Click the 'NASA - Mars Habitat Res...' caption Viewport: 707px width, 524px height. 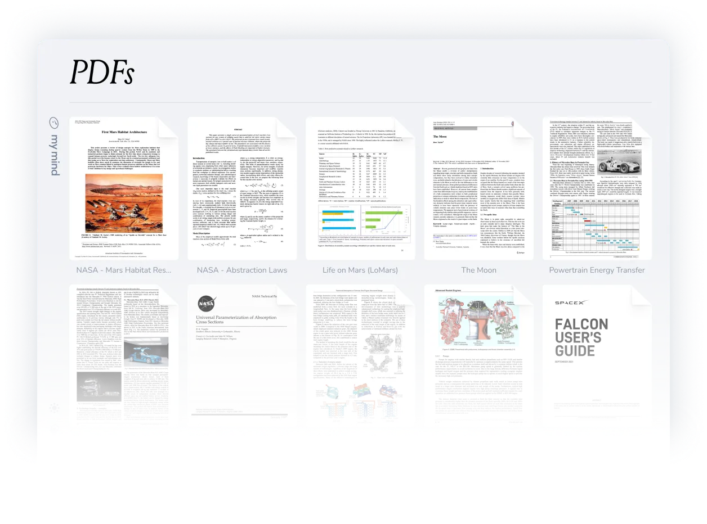tap(123, 270)
